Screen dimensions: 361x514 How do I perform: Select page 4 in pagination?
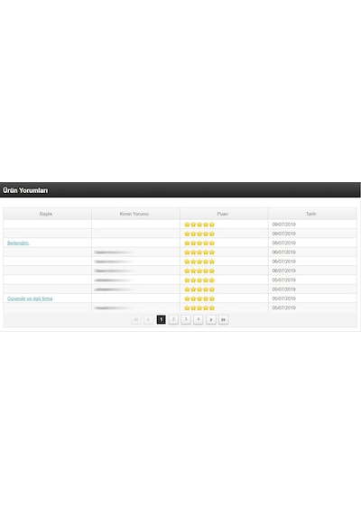pos(199,319)
